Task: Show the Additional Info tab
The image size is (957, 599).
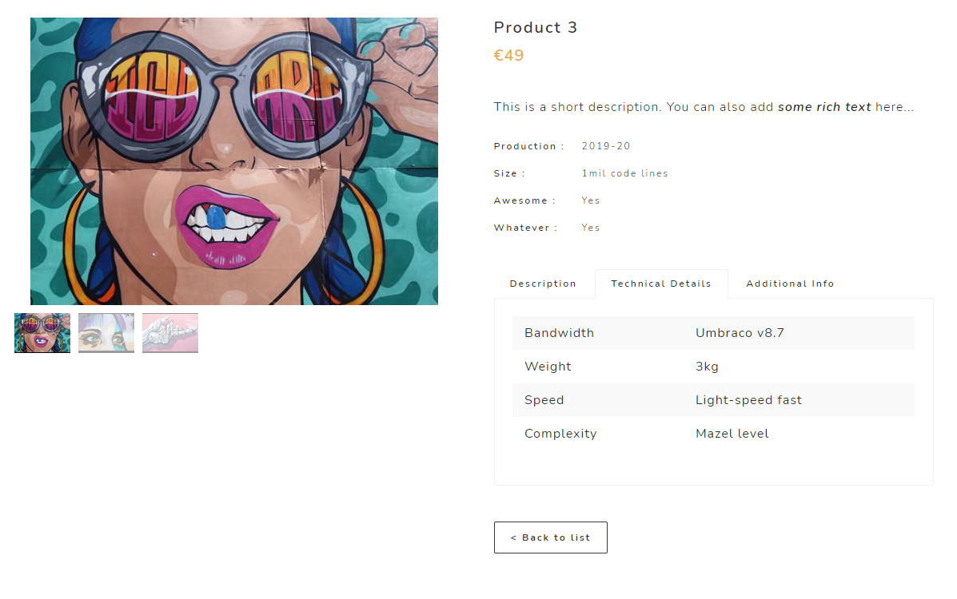Action: (790, 284)
